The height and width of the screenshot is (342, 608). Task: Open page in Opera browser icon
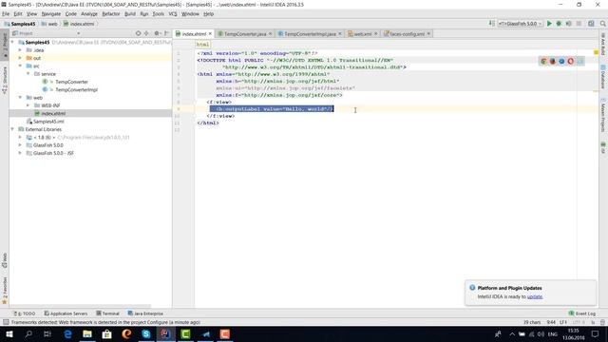coord(570,61)
